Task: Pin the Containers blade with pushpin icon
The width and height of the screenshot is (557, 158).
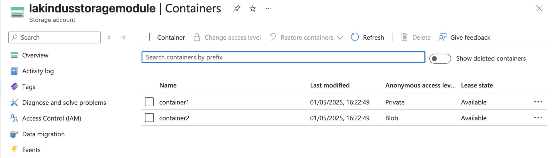Action: click(x=237, y=9)
